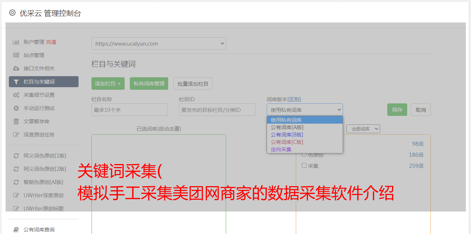Choose 公有词库[C版] from the dropdown list
This screenshot has width=471, height=234.
[x=305, y=142]
